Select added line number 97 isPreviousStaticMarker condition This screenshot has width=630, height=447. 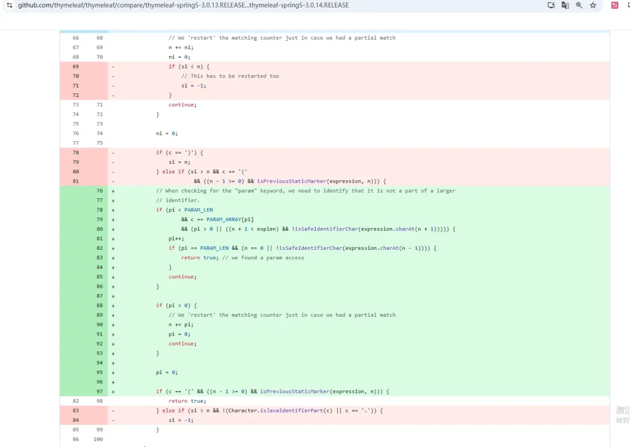pos(100,392)
